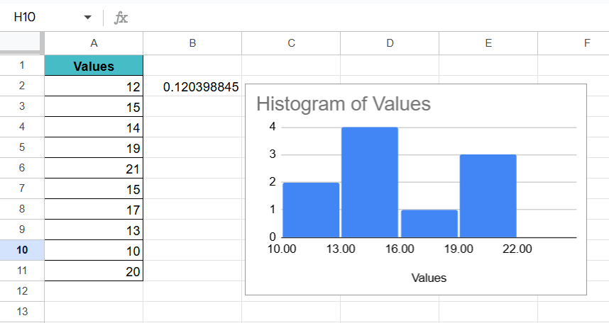This screenshot has height=323, width=609.
Task: Click cell A10 containing 10
Action: tap(94, 250)
